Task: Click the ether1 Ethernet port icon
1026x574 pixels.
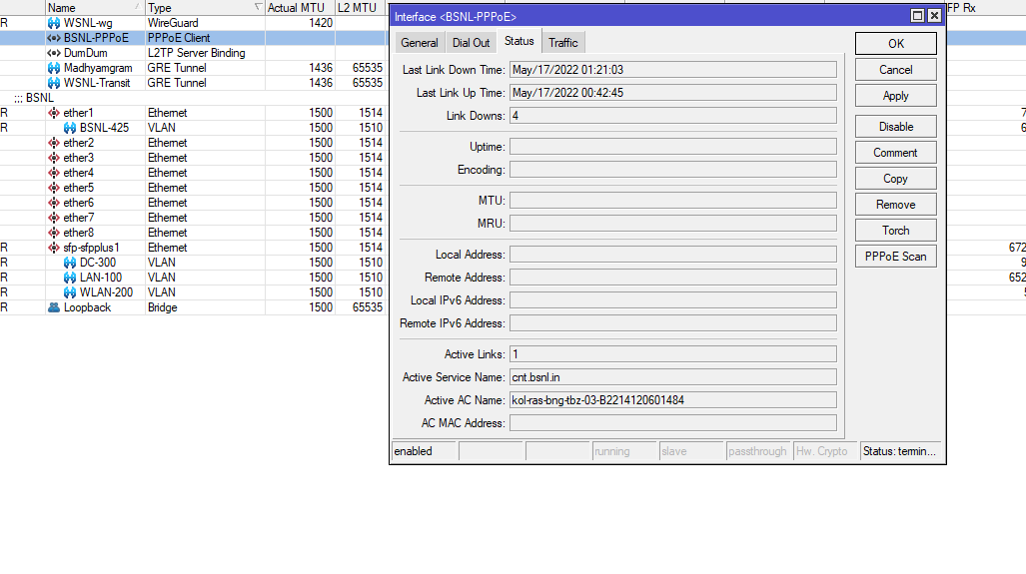Action: tap(54, 113)
